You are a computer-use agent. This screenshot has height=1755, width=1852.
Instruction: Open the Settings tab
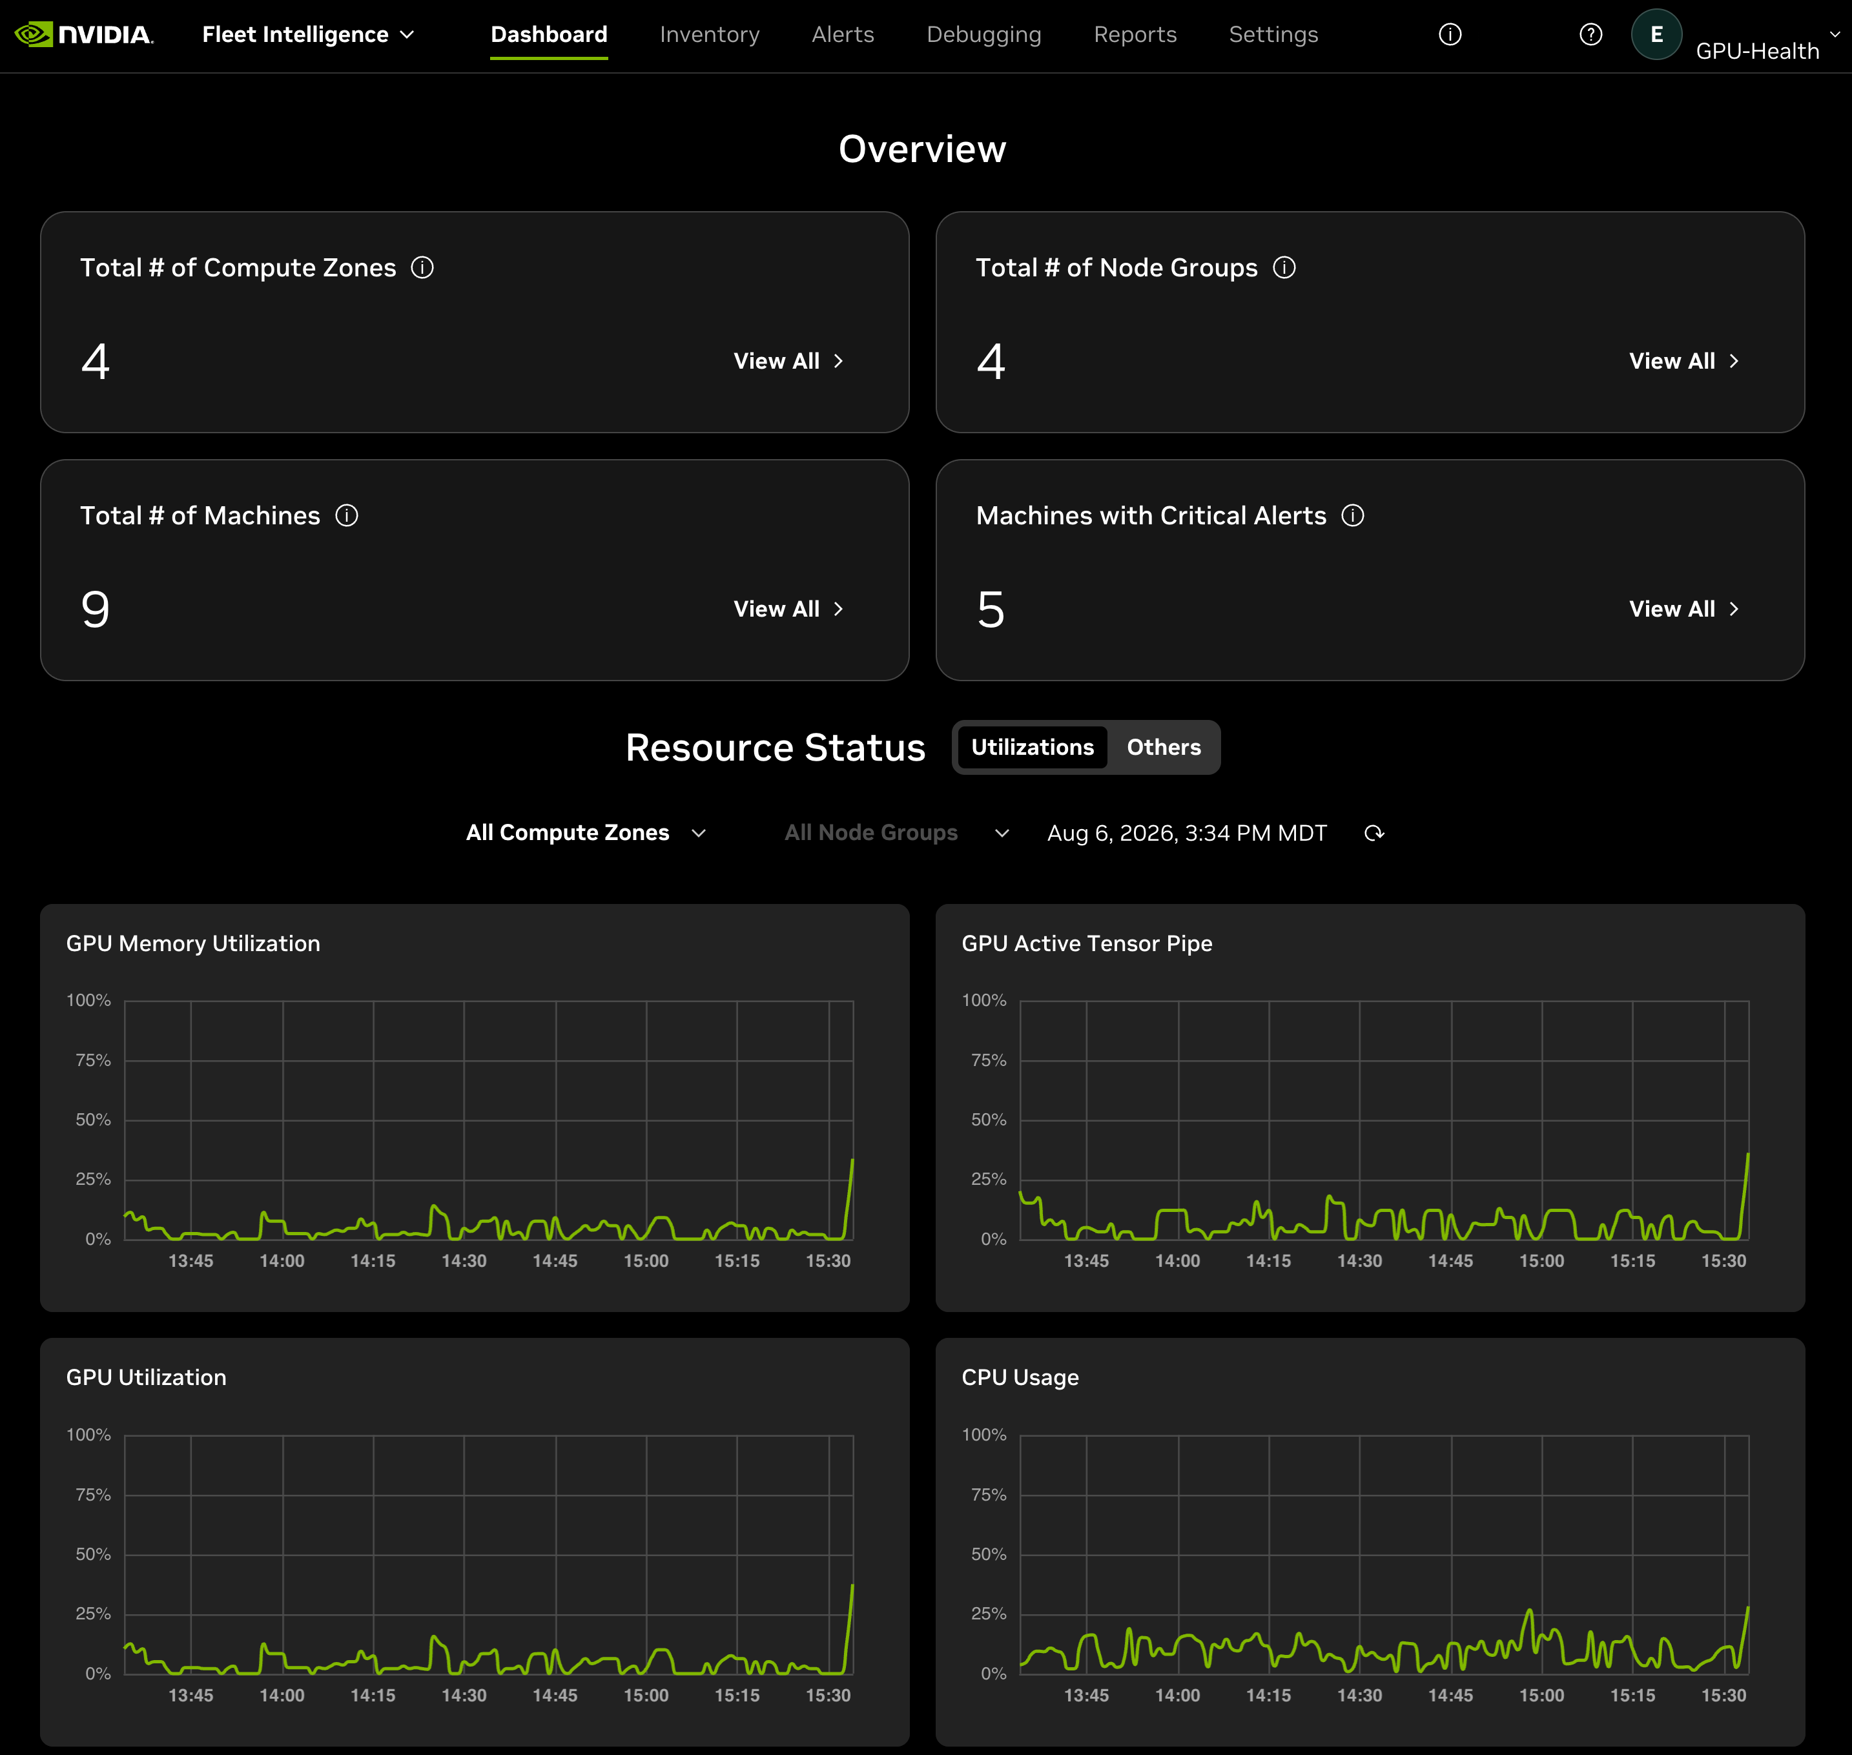click(1273, 35)
